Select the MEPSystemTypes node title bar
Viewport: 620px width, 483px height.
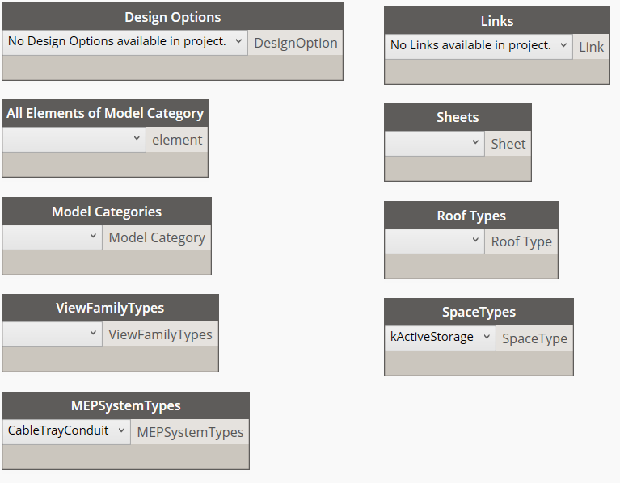tap(125, 405)
